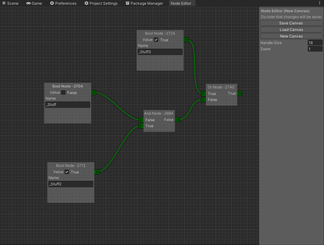Edit the _Stuff3 name field
Image resolution: width=324 pixels, height=245 pixels.
pos(160,52)
